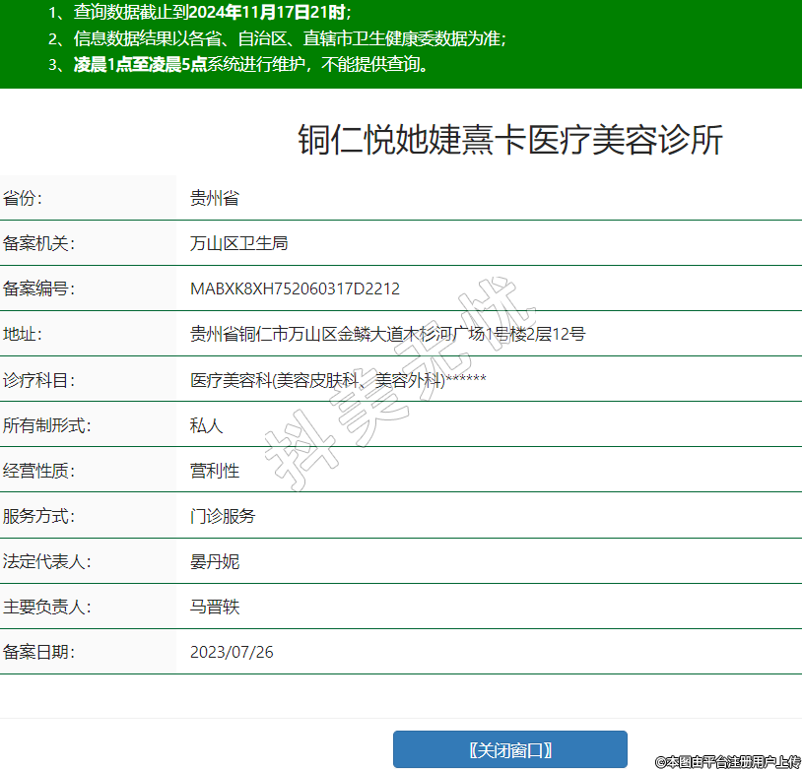Click the 服务方式 value 门诊服务
The image size is (802, 769).
coord(223,517)
